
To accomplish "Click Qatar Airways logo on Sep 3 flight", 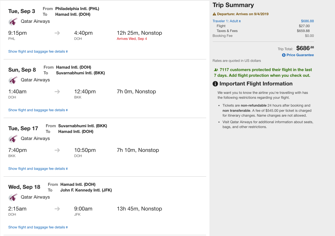I will pos(13,22).
